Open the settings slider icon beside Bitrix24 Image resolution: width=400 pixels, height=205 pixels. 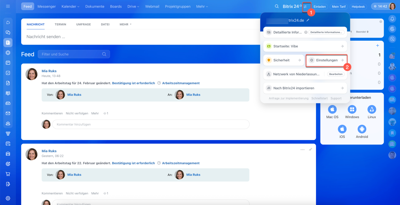point(305,7)
